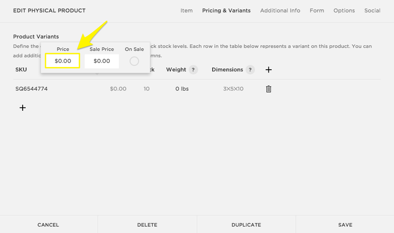Click the Duplicate button
Screen dimensions: 394x233
(x=246, y=225)
